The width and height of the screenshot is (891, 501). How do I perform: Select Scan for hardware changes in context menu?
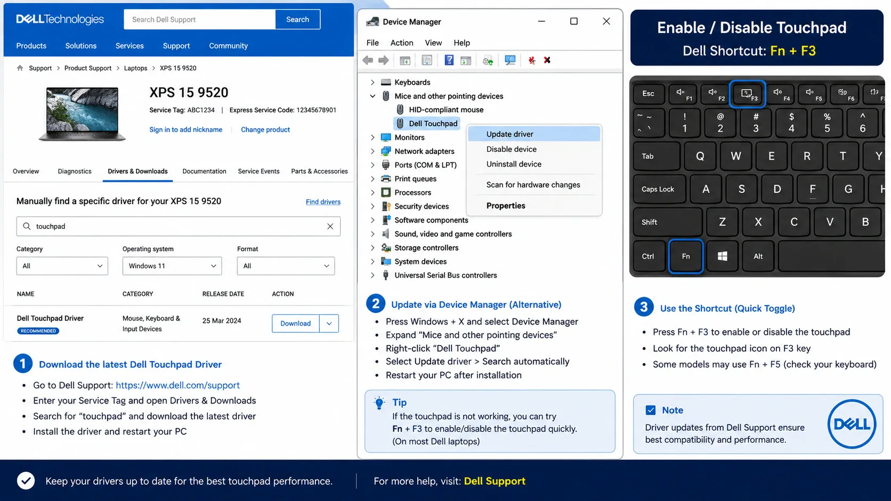point(534,185)
